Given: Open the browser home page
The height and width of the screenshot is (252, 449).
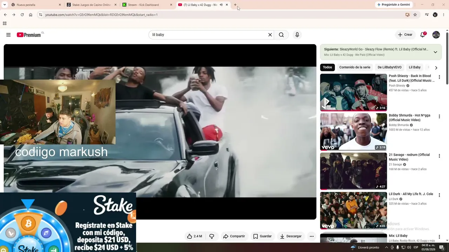Looking at the screenshot, I should pyautogui.click(x=31, y=15).
